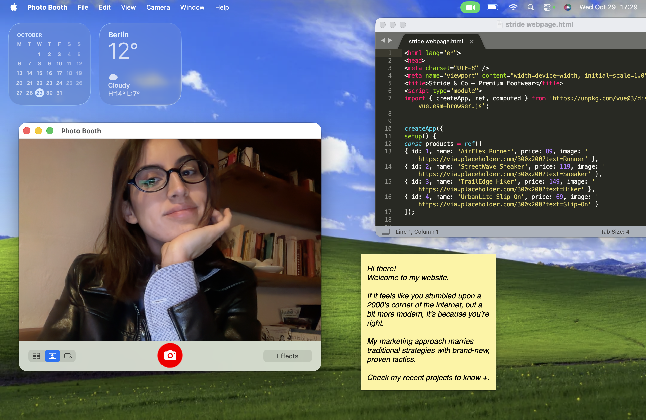Open the Camera menu
This screenshot has height=420, width=646.
[158, 7]
